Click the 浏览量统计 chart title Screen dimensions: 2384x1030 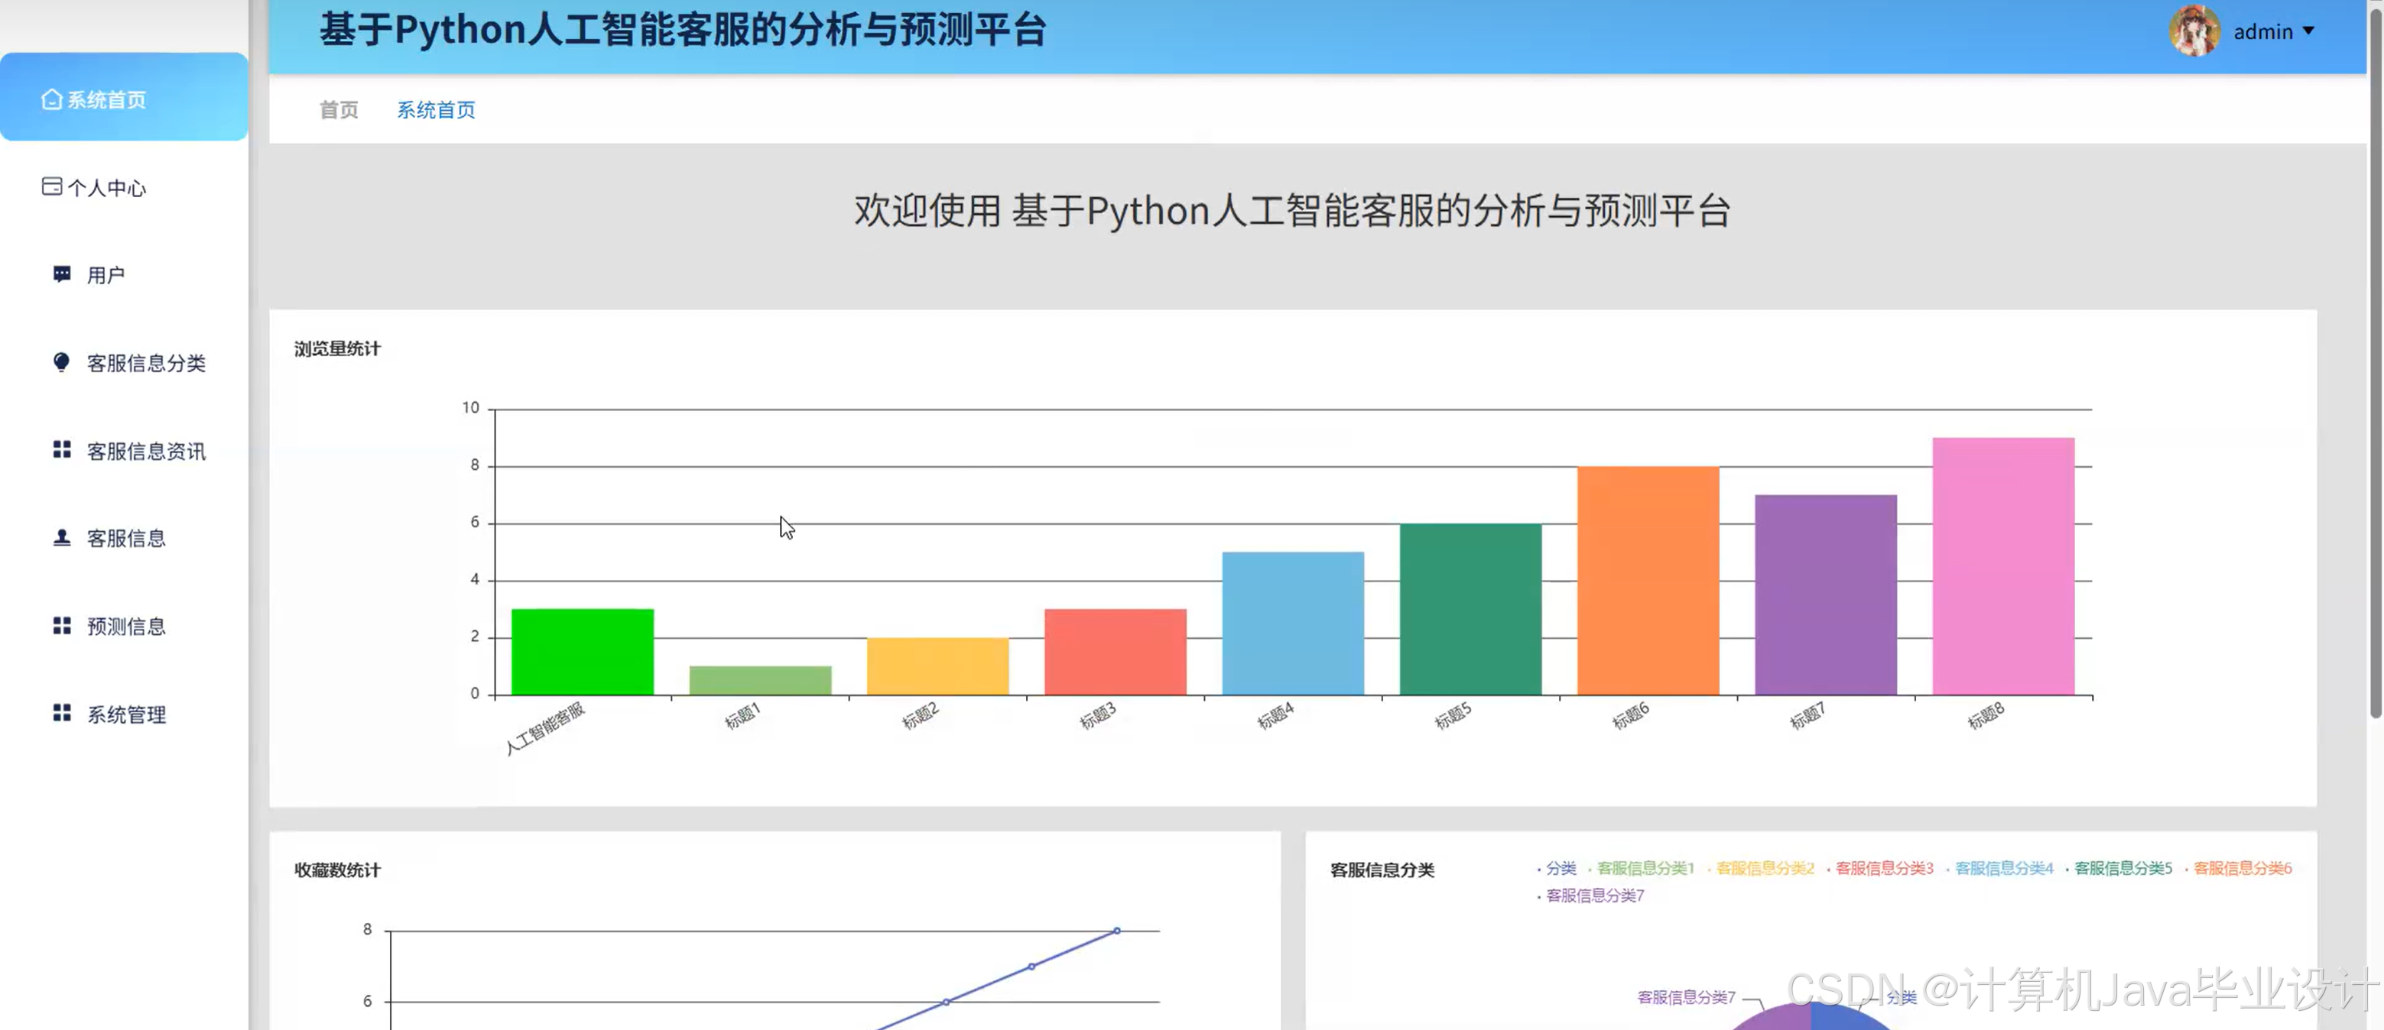click(337, 348)
